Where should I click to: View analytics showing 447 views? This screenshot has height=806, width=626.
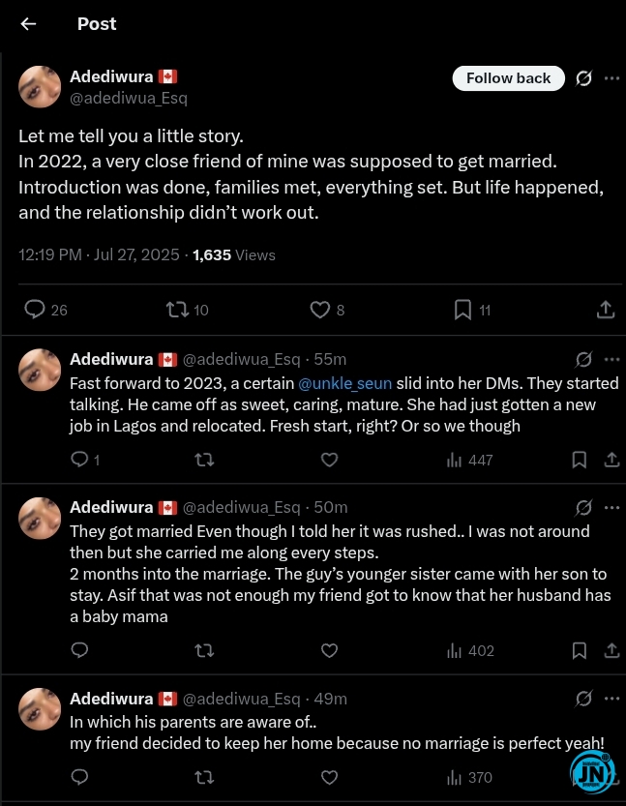click(470, 460)
